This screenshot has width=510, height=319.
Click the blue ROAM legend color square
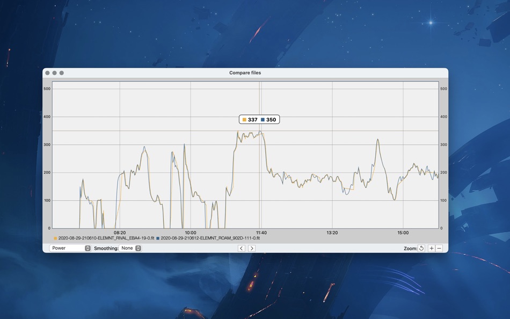158,238
